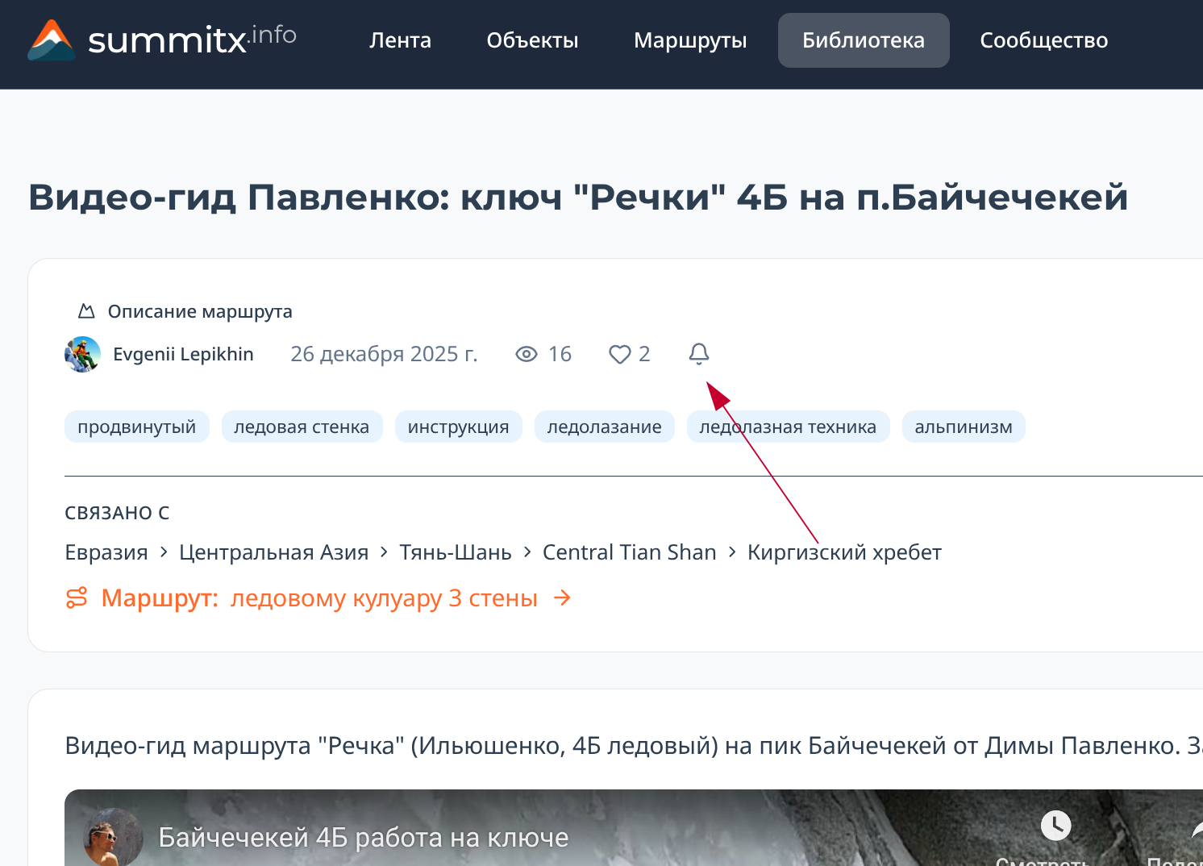Click the arrow after ледовому кулуару 3 стены
1203x866 pixels.
pos(562,598)
